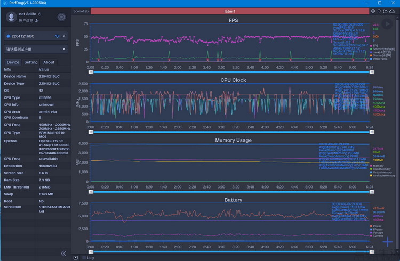Open account info via the person icon
This screenshot has width=400, height=261.
coord(37,21)
